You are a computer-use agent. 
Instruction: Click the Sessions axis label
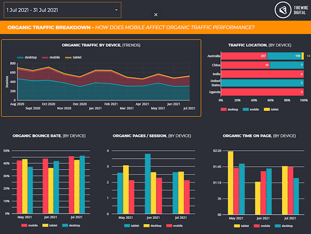7,82
